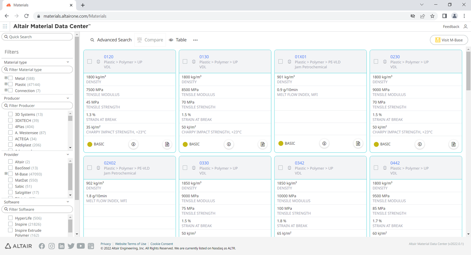Open the more options ellipsis menu

[x=195, y=40]
